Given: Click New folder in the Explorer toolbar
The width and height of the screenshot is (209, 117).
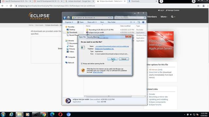Looking at the screenshot, I should pyautogui.click(x=112, y=22).
